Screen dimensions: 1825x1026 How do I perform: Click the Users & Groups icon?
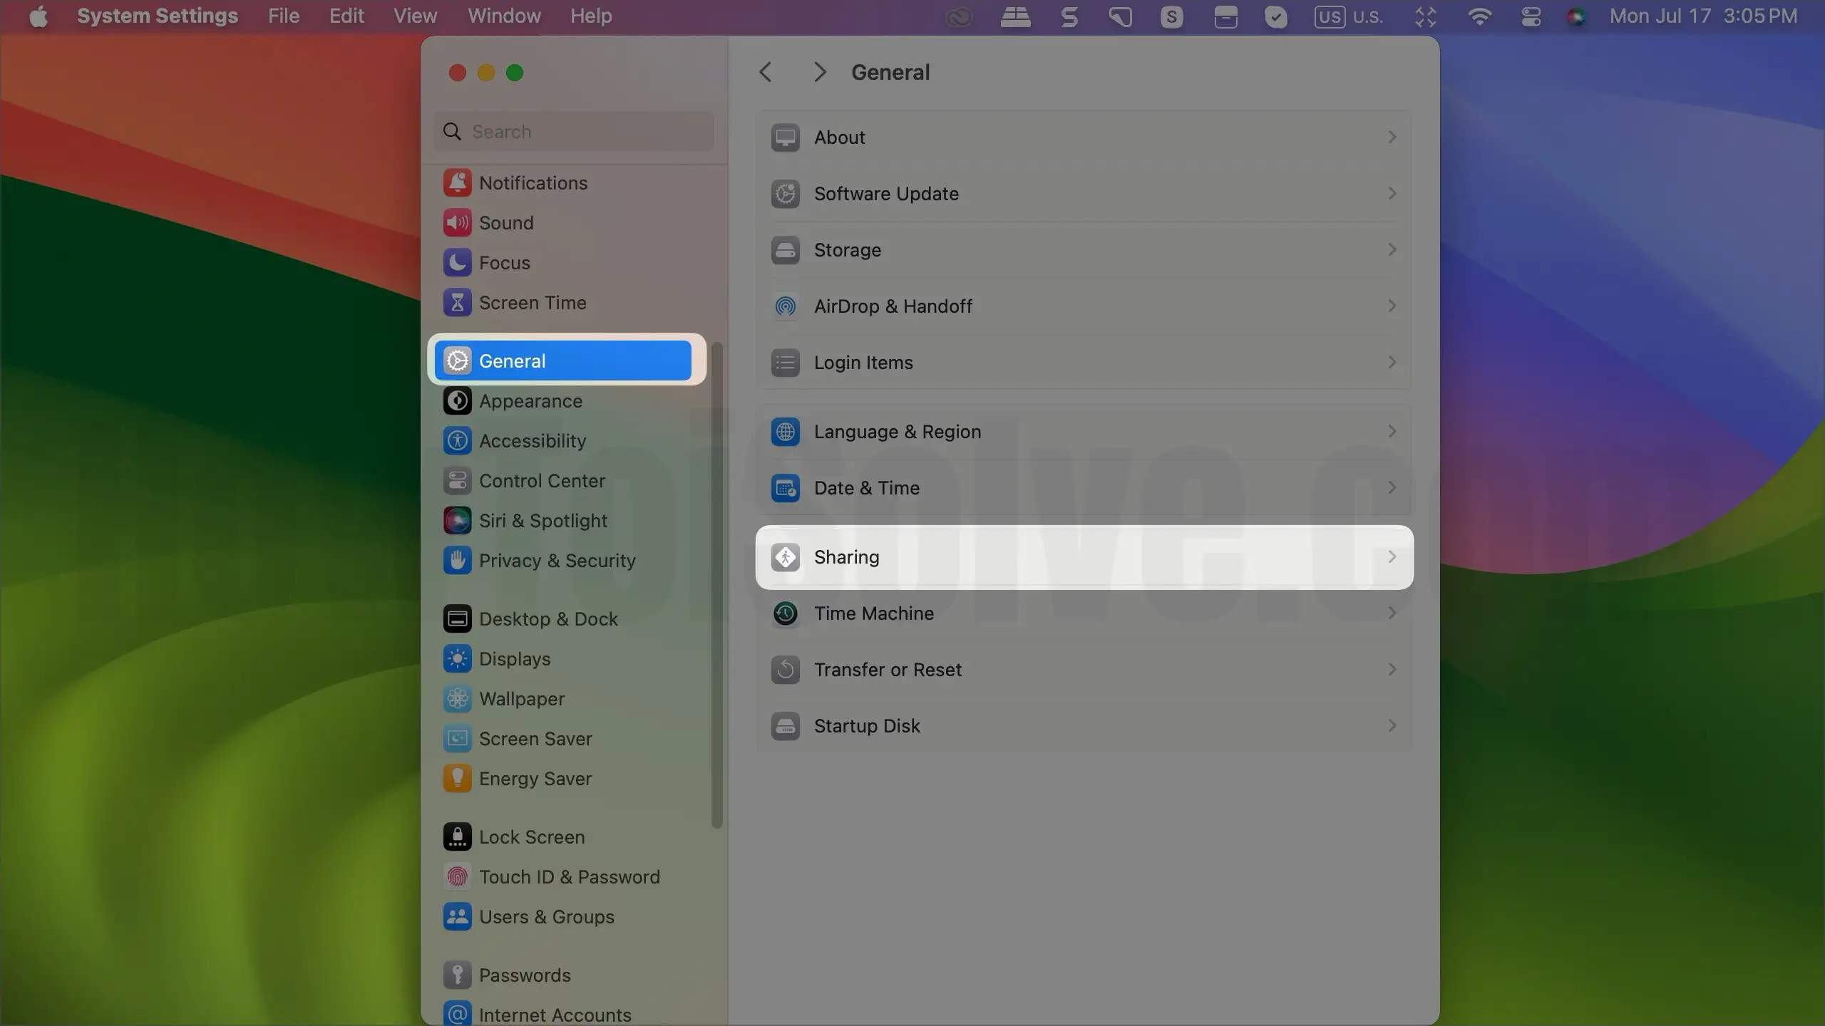tap(457, 917)
